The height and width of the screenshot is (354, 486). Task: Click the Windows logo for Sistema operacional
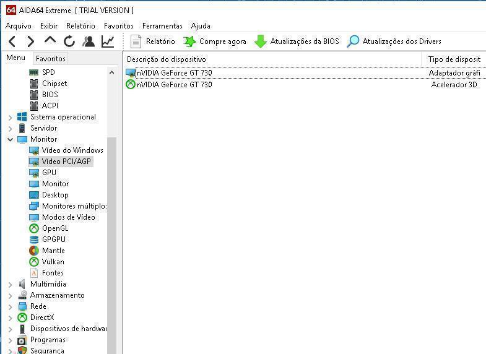tap(22, 117)
